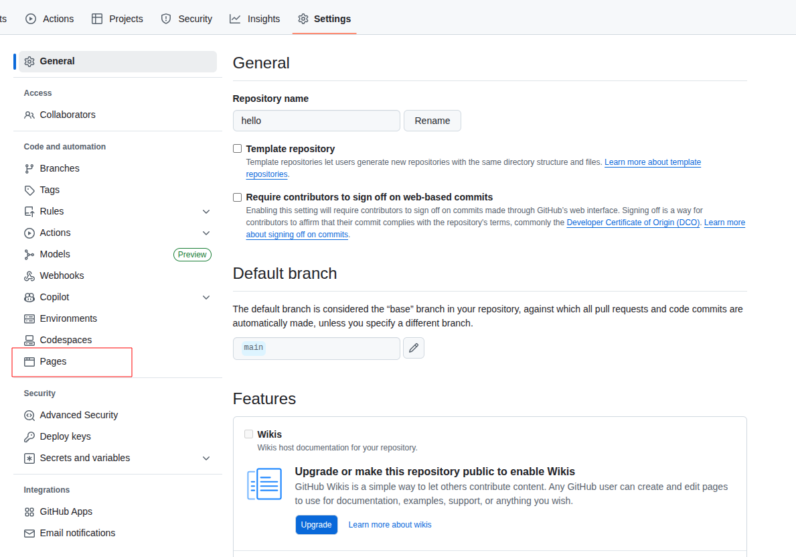Open Collaborators settings page
Screen dimensions: 796x557
(x=118, y=115)
